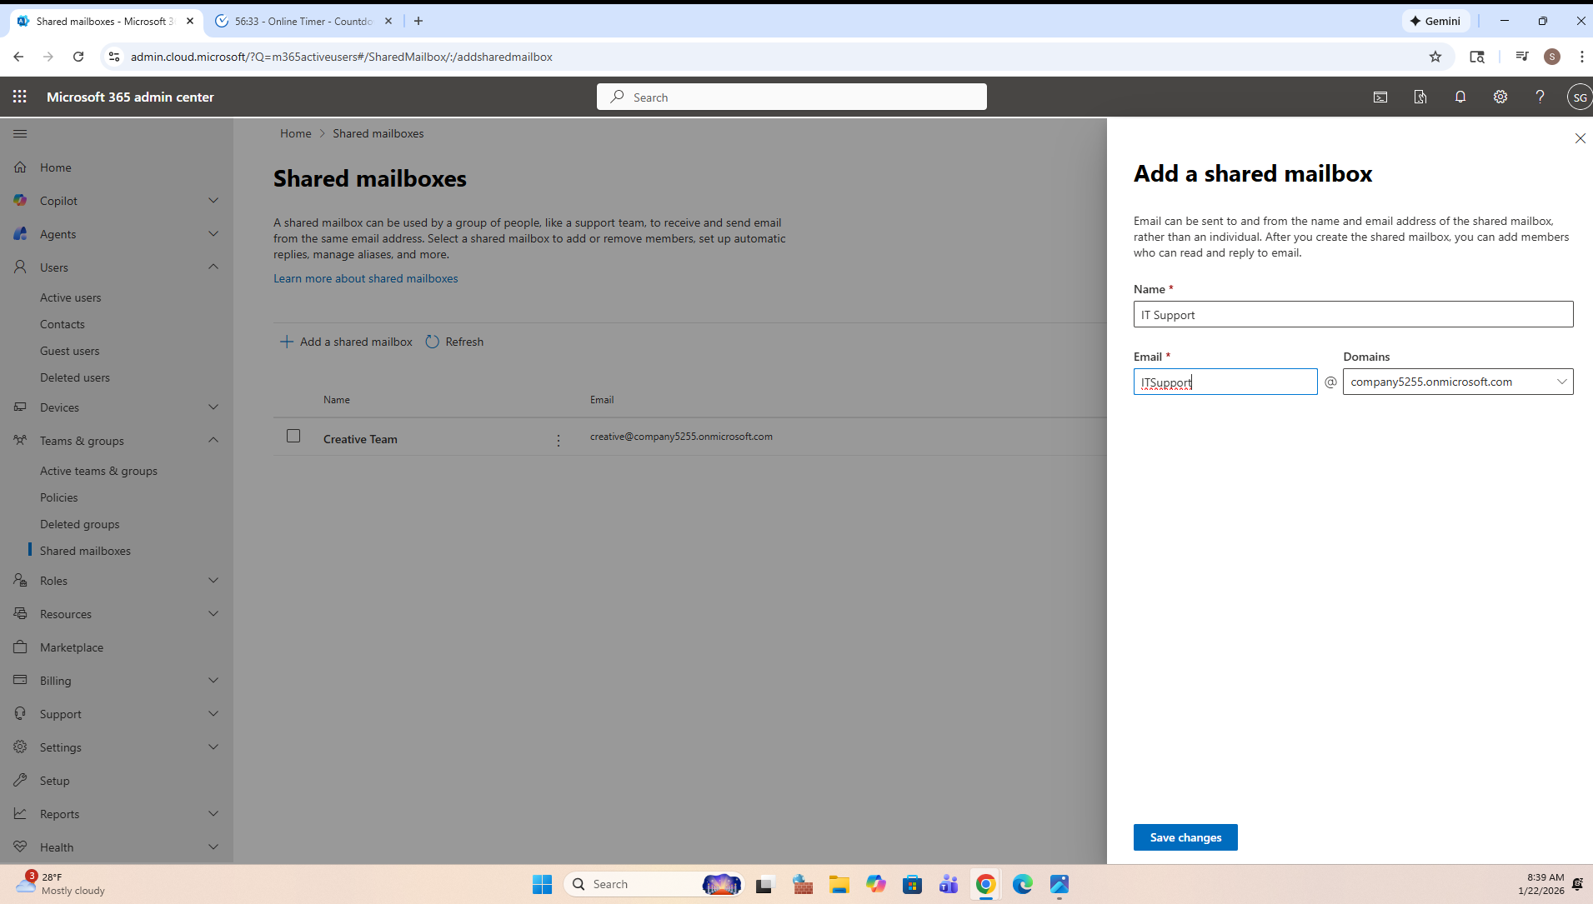Open the SG account avatar
Viewport: 1593px width, 904px height.
point(1580,97)
